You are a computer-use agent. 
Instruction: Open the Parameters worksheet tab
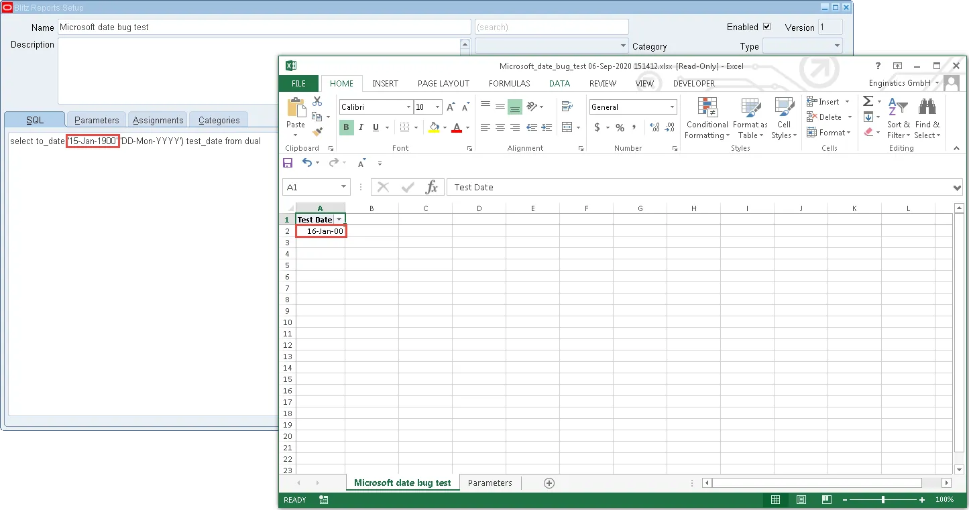(x=490, y=483)
